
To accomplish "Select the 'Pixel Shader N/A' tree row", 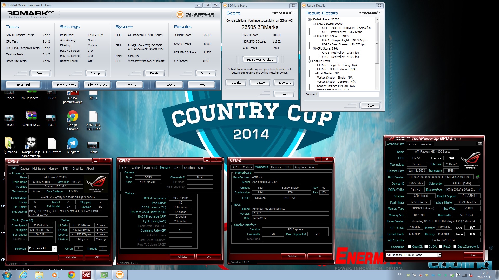I will 328,73.
